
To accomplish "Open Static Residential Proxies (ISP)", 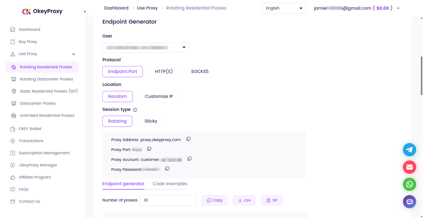I will coord(49,91).
